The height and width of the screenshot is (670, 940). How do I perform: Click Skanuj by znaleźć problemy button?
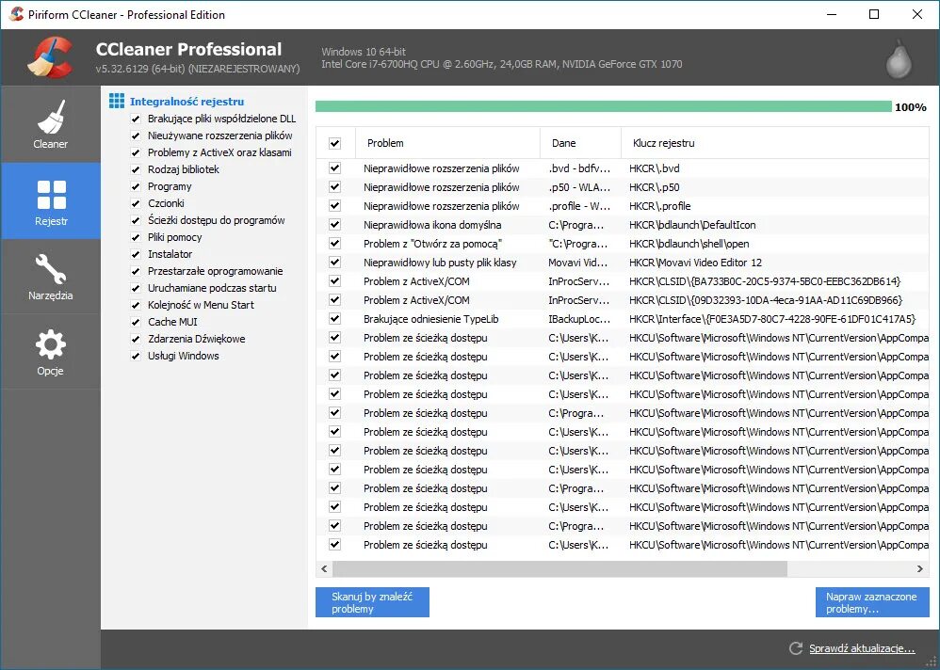tap(372, 602)
